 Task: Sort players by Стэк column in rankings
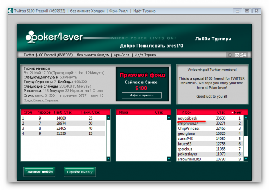(x=221, y=112)
